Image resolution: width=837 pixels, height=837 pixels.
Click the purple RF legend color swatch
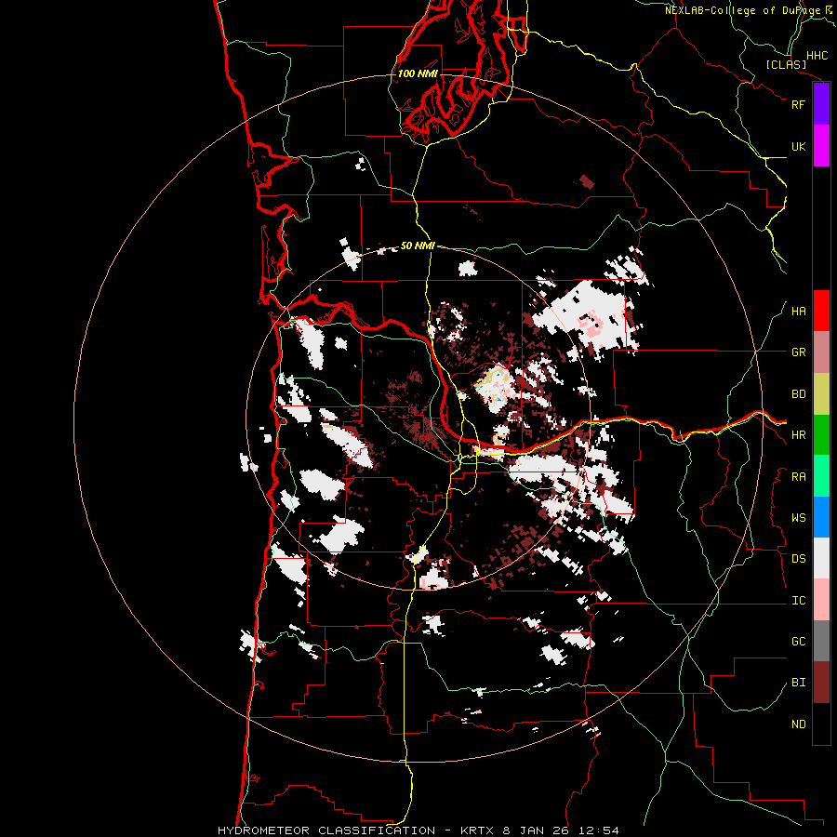point(821,104)
